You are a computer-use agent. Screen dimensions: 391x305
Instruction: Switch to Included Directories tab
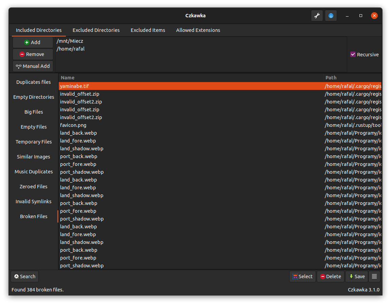tap(39, 30)
